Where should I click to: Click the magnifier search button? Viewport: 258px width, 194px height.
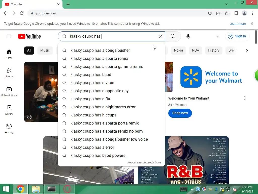point(173,36)
